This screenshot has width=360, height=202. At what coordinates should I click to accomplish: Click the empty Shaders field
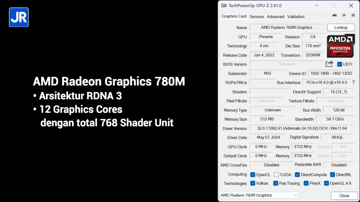tap(270, 92)
